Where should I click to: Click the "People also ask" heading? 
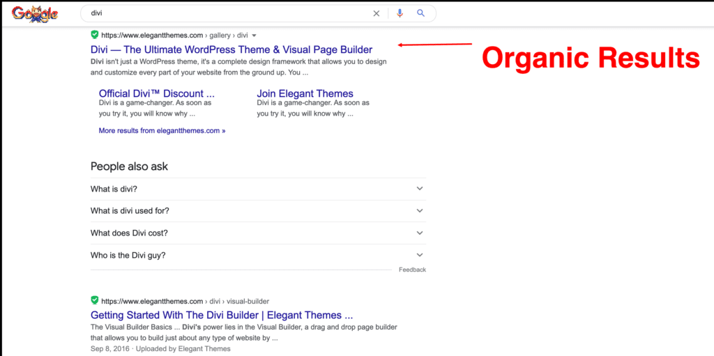129,167
